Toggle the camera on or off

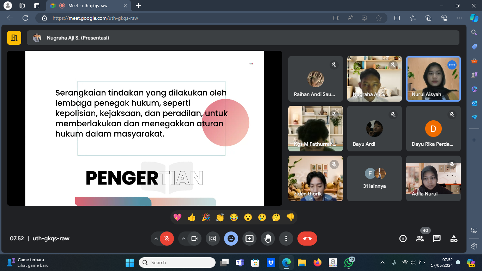coord(194,239)
